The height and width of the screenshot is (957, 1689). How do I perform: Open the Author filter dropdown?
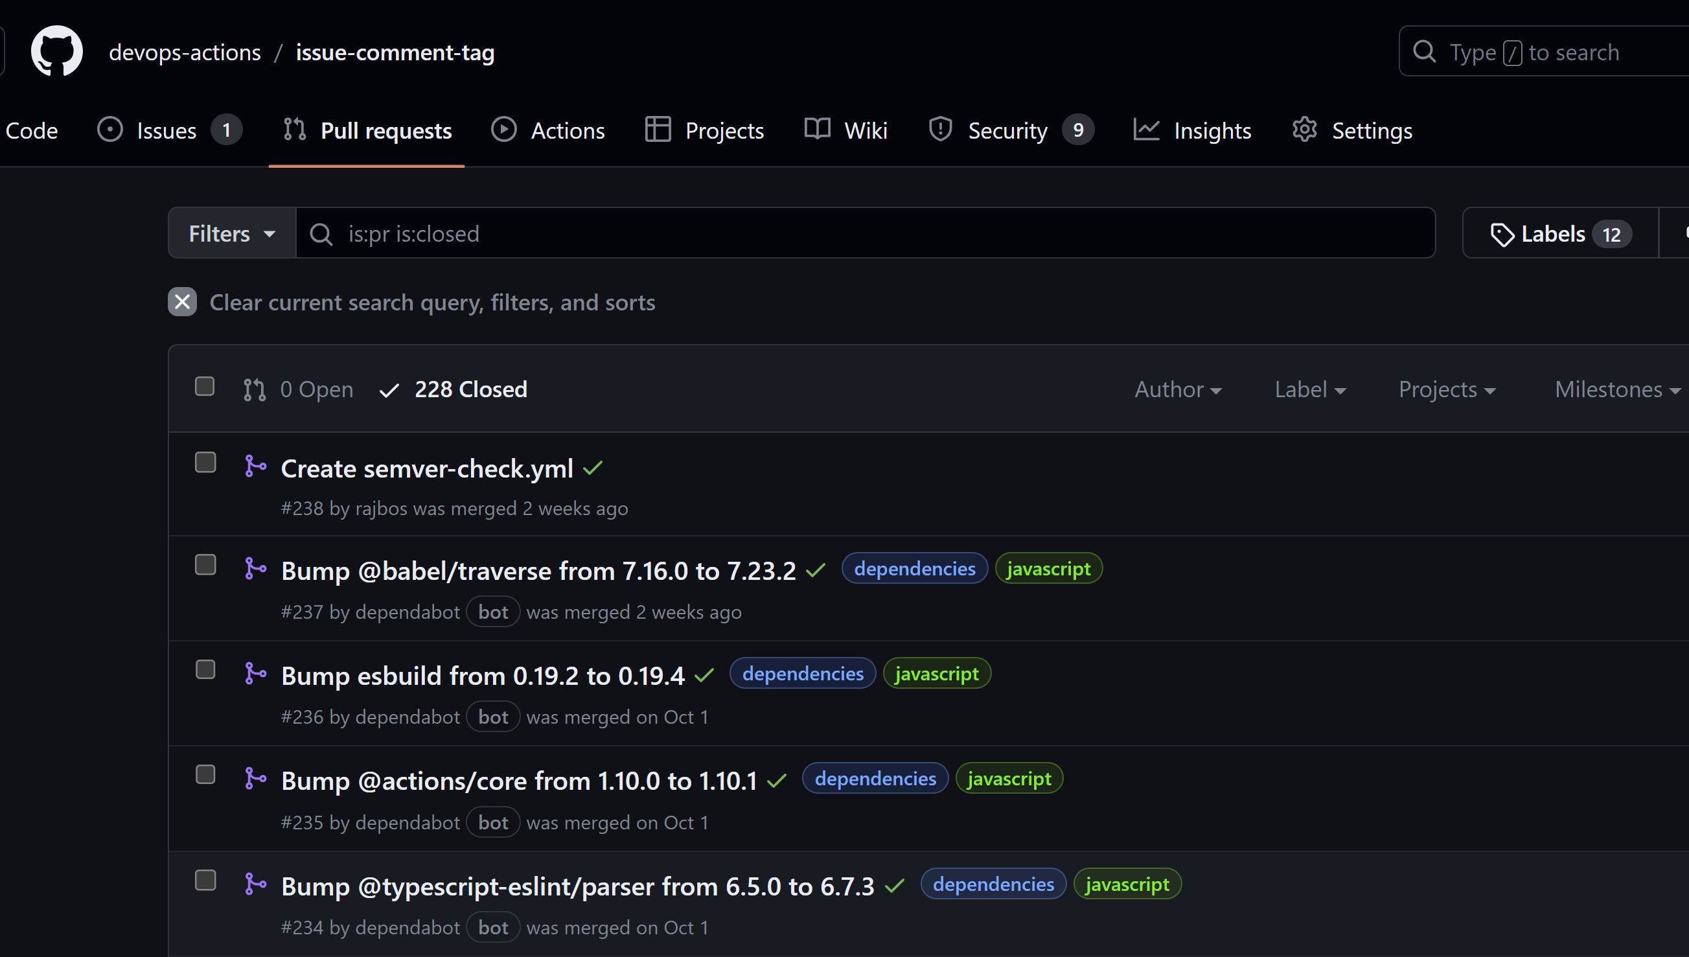tap(1178, 389)
